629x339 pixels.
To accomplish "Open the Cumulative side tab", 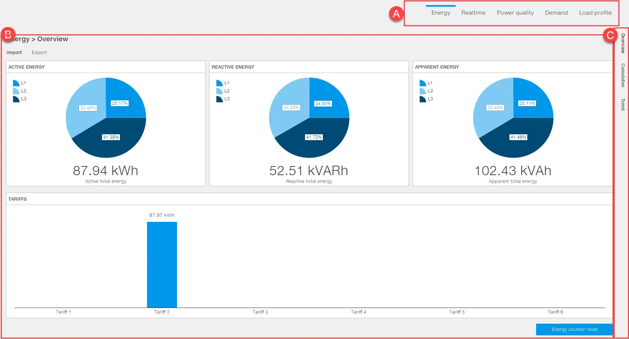I will tap(623, 75).
